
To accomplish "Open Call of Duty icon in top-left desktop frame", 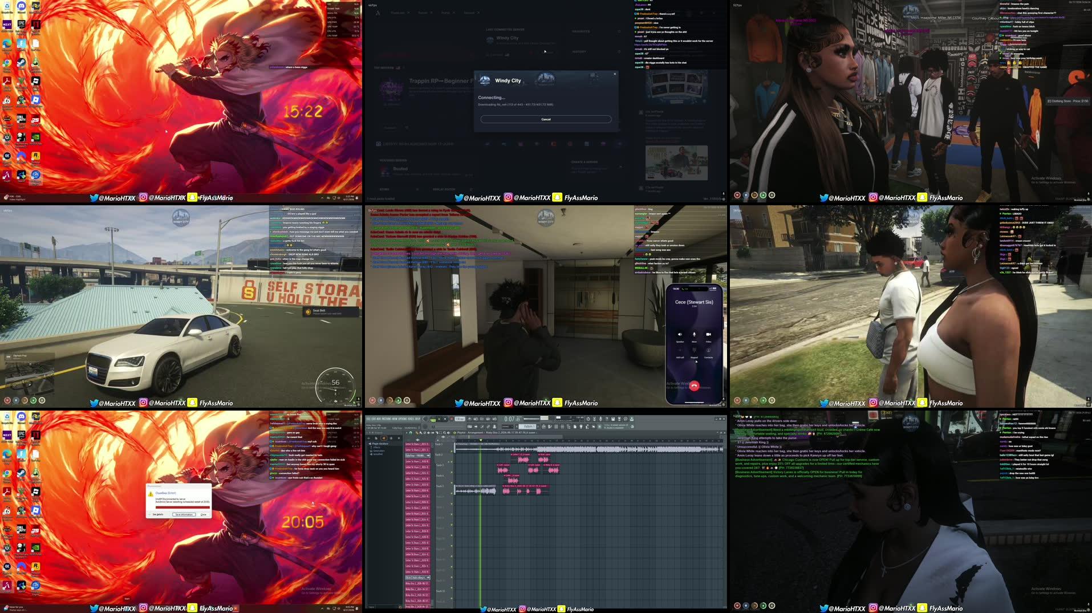I will (21, 118).
